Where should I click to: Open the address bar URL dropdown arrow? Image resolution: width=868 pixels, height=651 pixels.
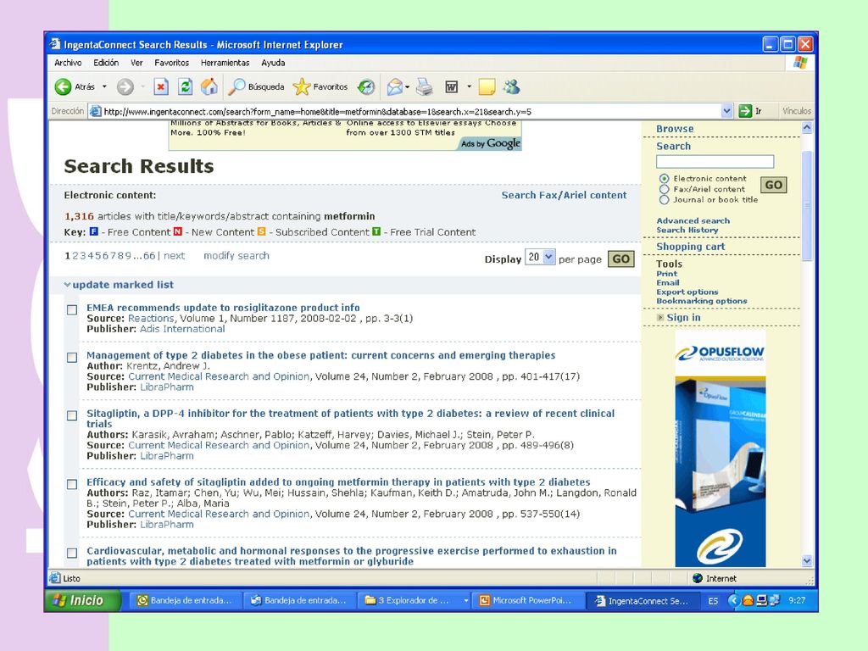(x=726, y=111)
